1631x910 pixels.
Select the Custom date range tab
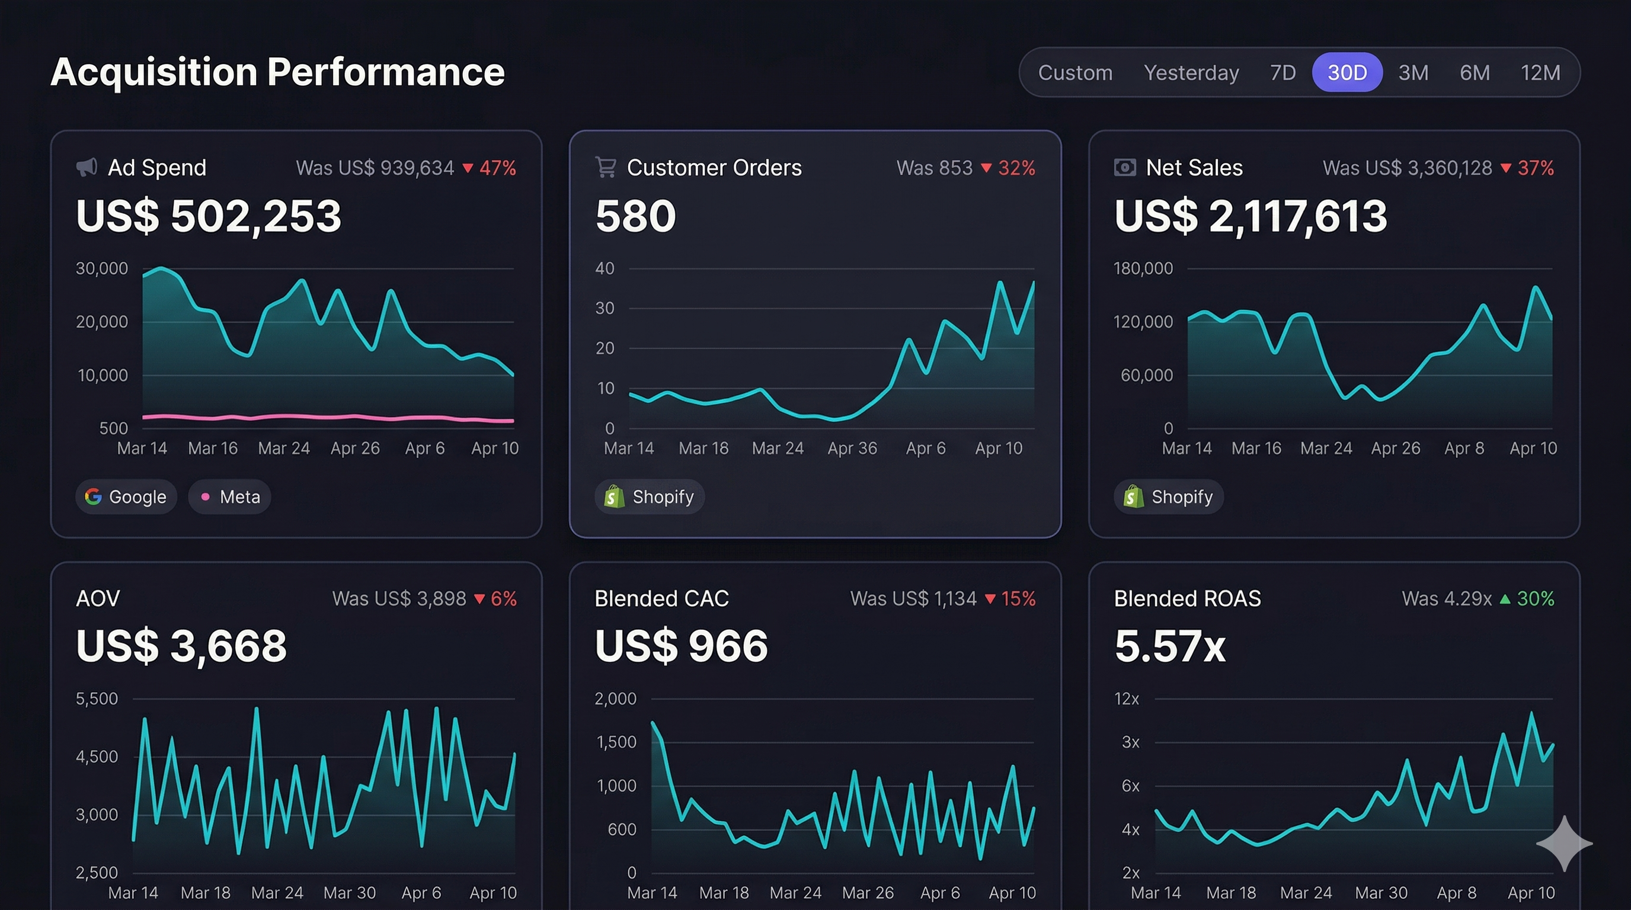(x=1075, y=73)
